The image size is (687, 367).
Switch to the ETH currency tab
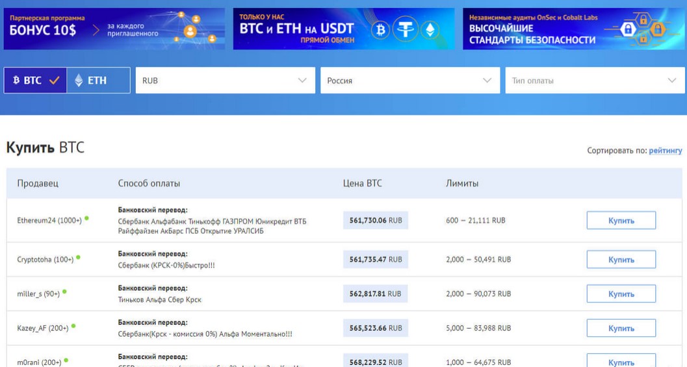tap(98, 80)
